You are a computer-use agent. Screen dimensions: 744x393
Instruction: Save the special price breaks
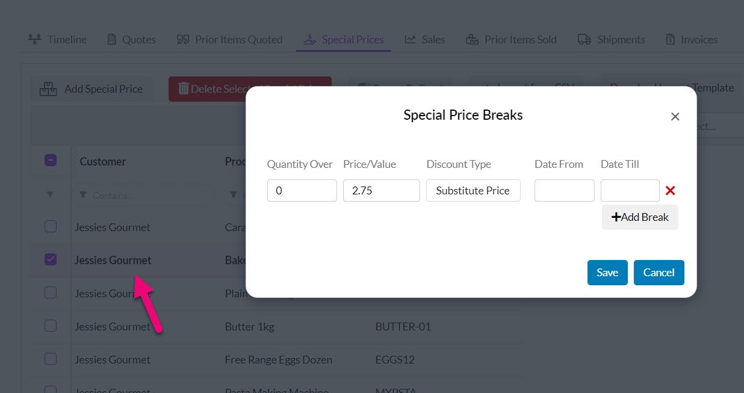click(607, 273)
